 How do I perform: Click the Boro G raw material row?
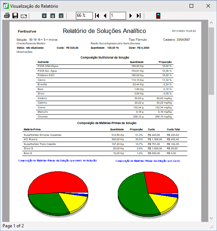pyautogui.click(x=105, y=153)
